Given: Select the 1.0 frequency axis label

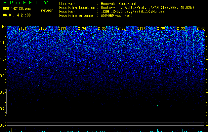Looking at the screenshot, I should click(x=3, y=59).
